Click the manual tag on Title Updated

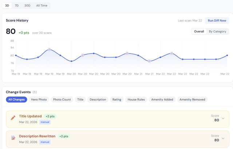point(45,122)
